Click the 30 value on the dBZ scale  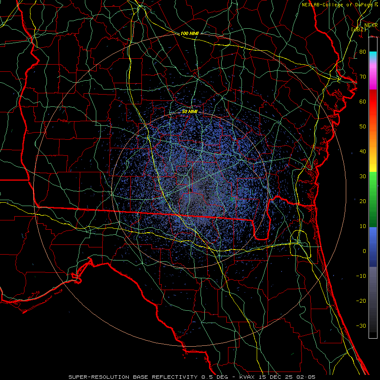(363, 176)
